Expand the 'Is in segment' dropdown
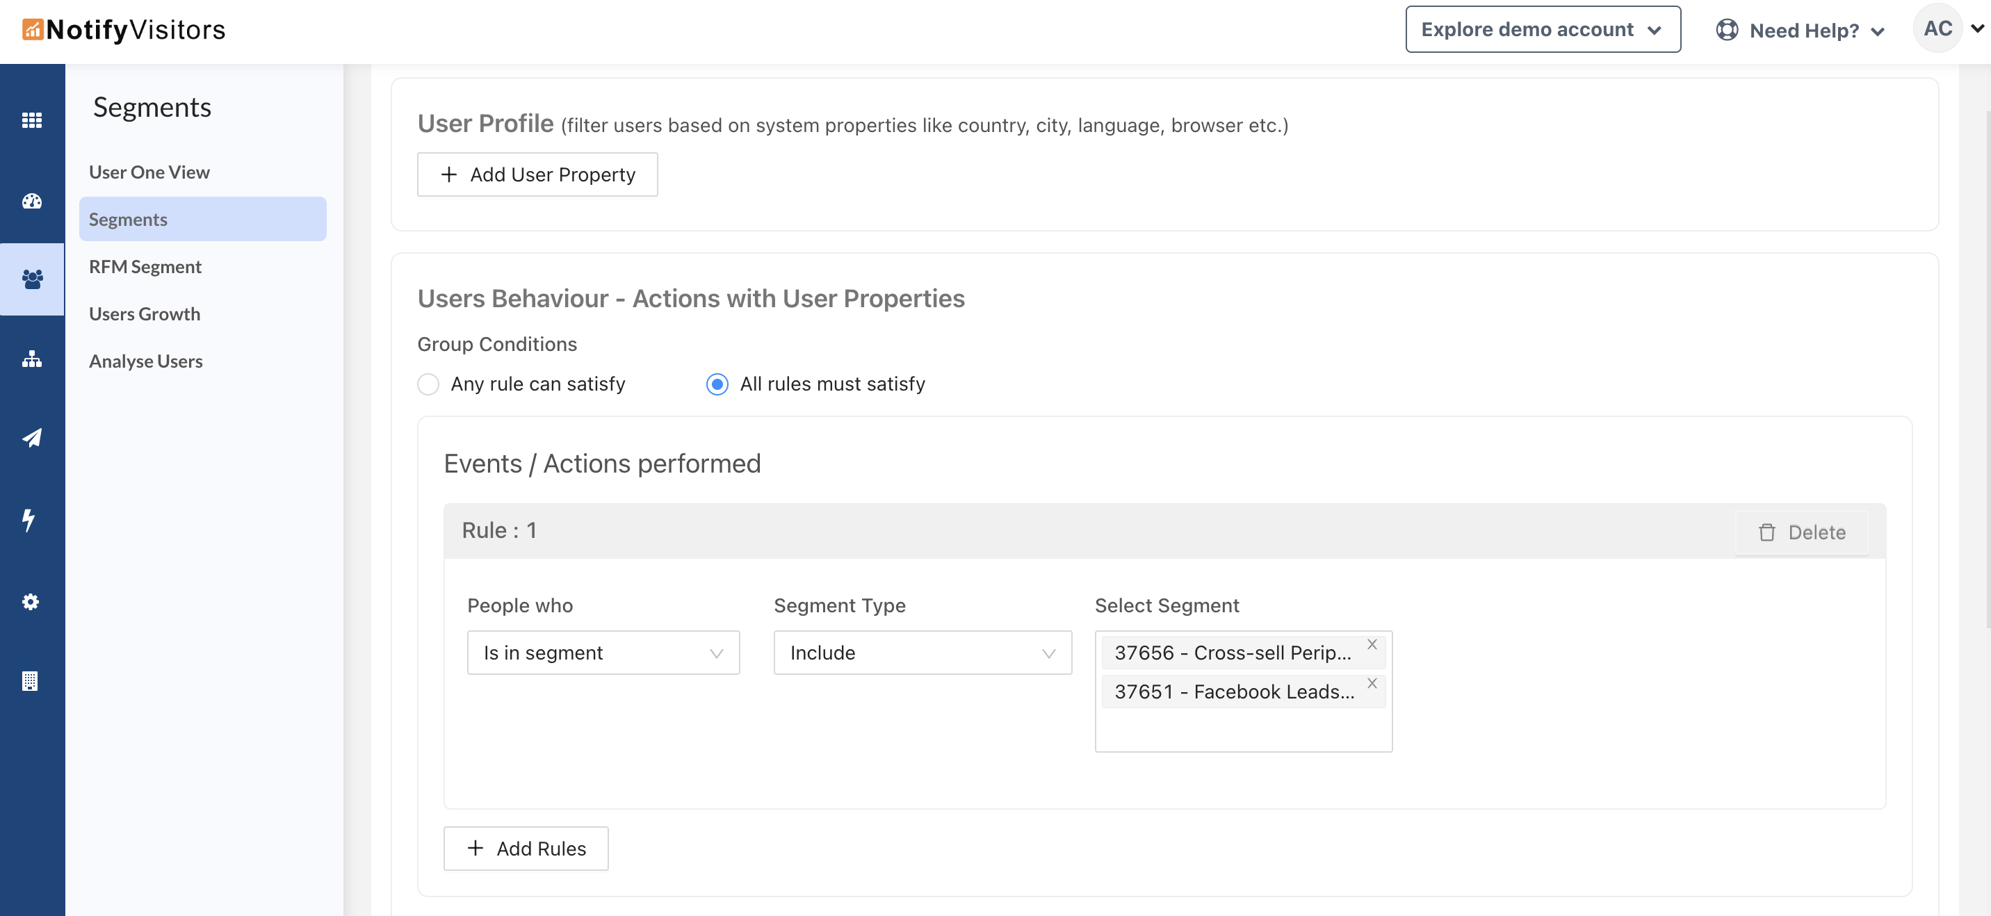Screen dimensions: 1991x916 603,653
